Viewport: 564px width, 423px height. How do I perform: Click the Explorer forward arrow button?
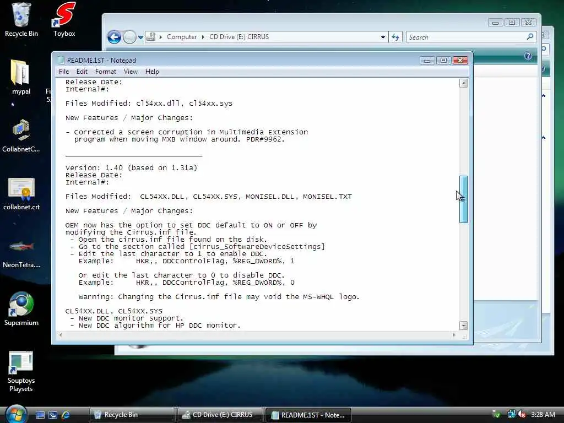click(x=129, y=37)
